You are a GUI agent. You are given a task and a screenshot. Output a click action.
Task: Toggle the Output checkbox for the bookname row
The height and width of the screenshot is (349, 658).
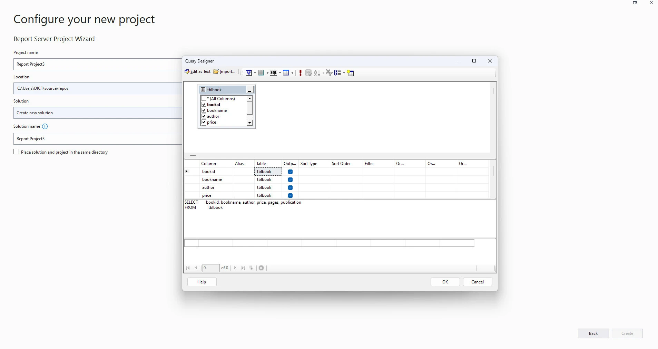pyautogui.click(x=290, y=180)
